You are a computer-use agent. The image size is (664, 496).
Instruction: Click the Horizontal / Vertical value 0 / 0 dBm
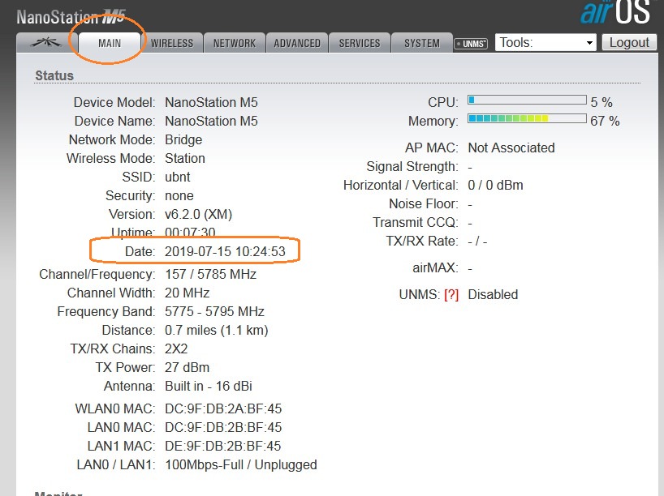tap(495, 186)
